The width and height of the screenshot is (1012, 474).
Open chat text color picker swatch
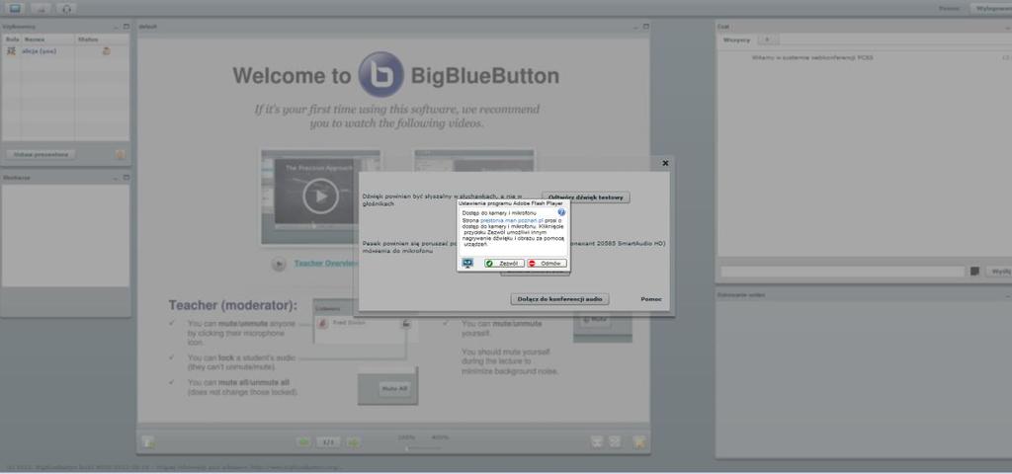(974, 272)
